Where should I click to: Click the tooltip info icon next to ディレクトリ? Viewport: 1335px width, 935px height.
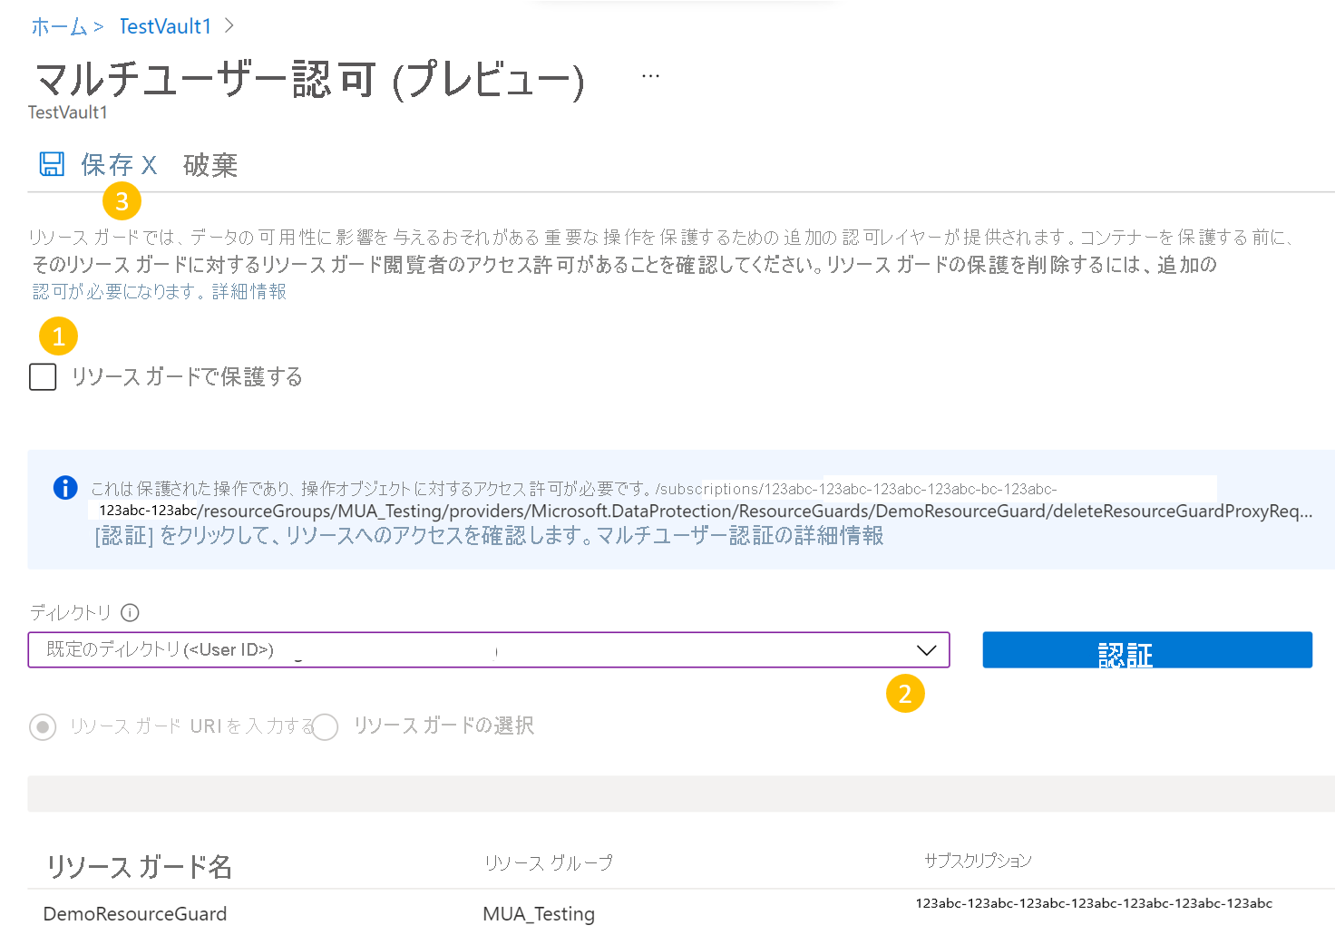130,613
